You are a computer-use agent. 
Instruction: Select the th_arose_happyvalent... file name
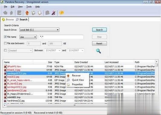(20, 80)
